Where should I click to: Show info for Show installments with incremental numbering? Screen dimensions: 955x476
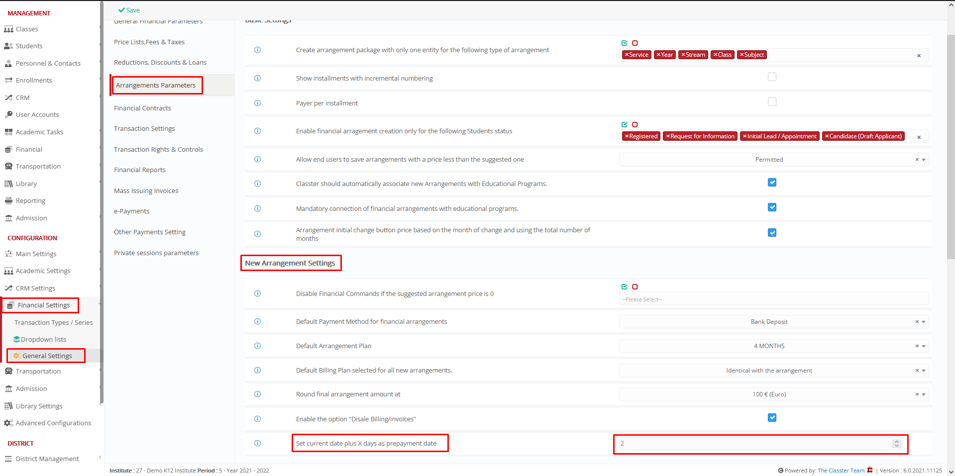[x=258, y=78]
